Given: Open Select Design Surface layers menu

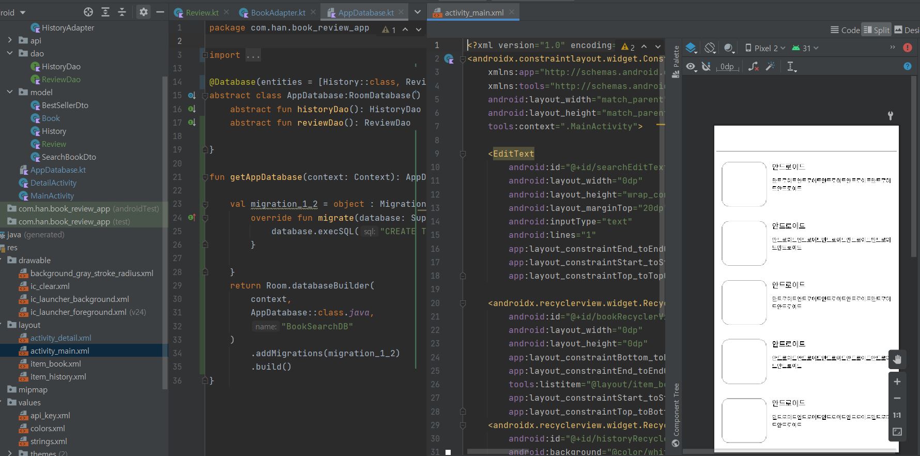Looking at the screenshot, I should (x=692, y=48).
